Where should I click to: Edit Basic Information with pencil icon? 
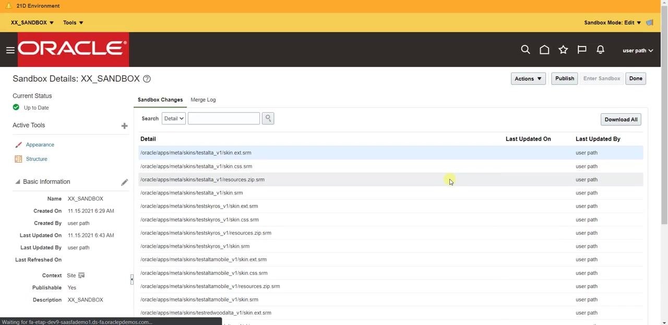[x=124, y=182]
